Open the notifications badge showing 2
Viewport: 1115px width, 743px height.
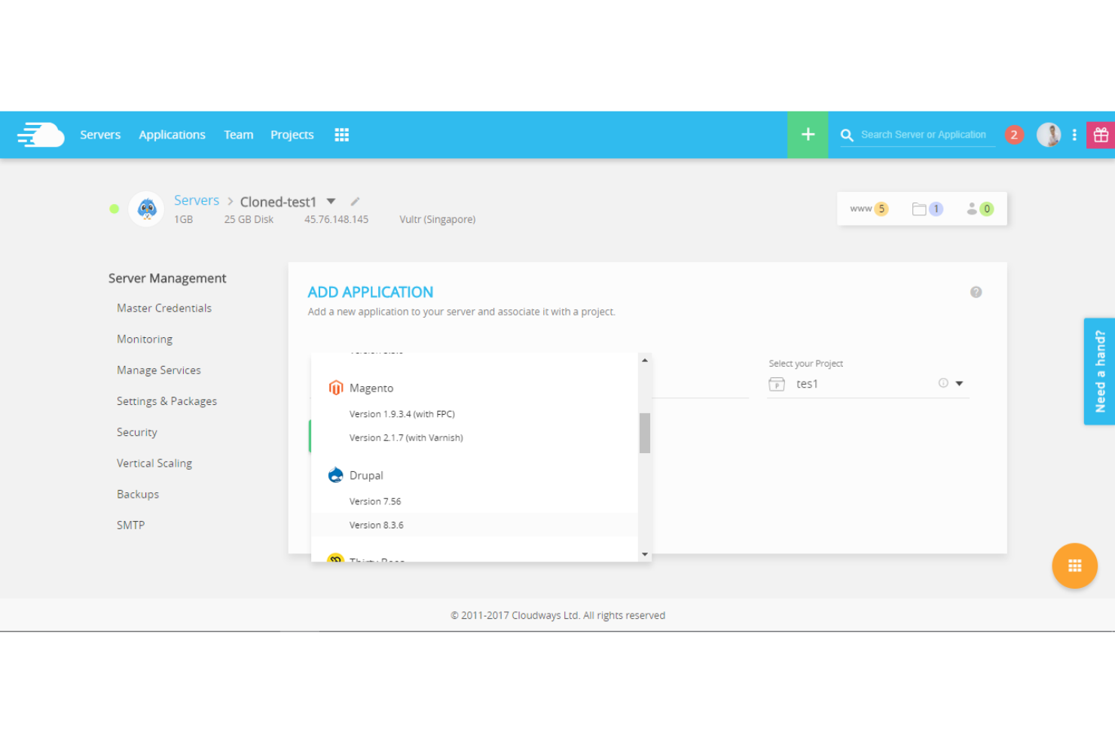[1014, 135]
